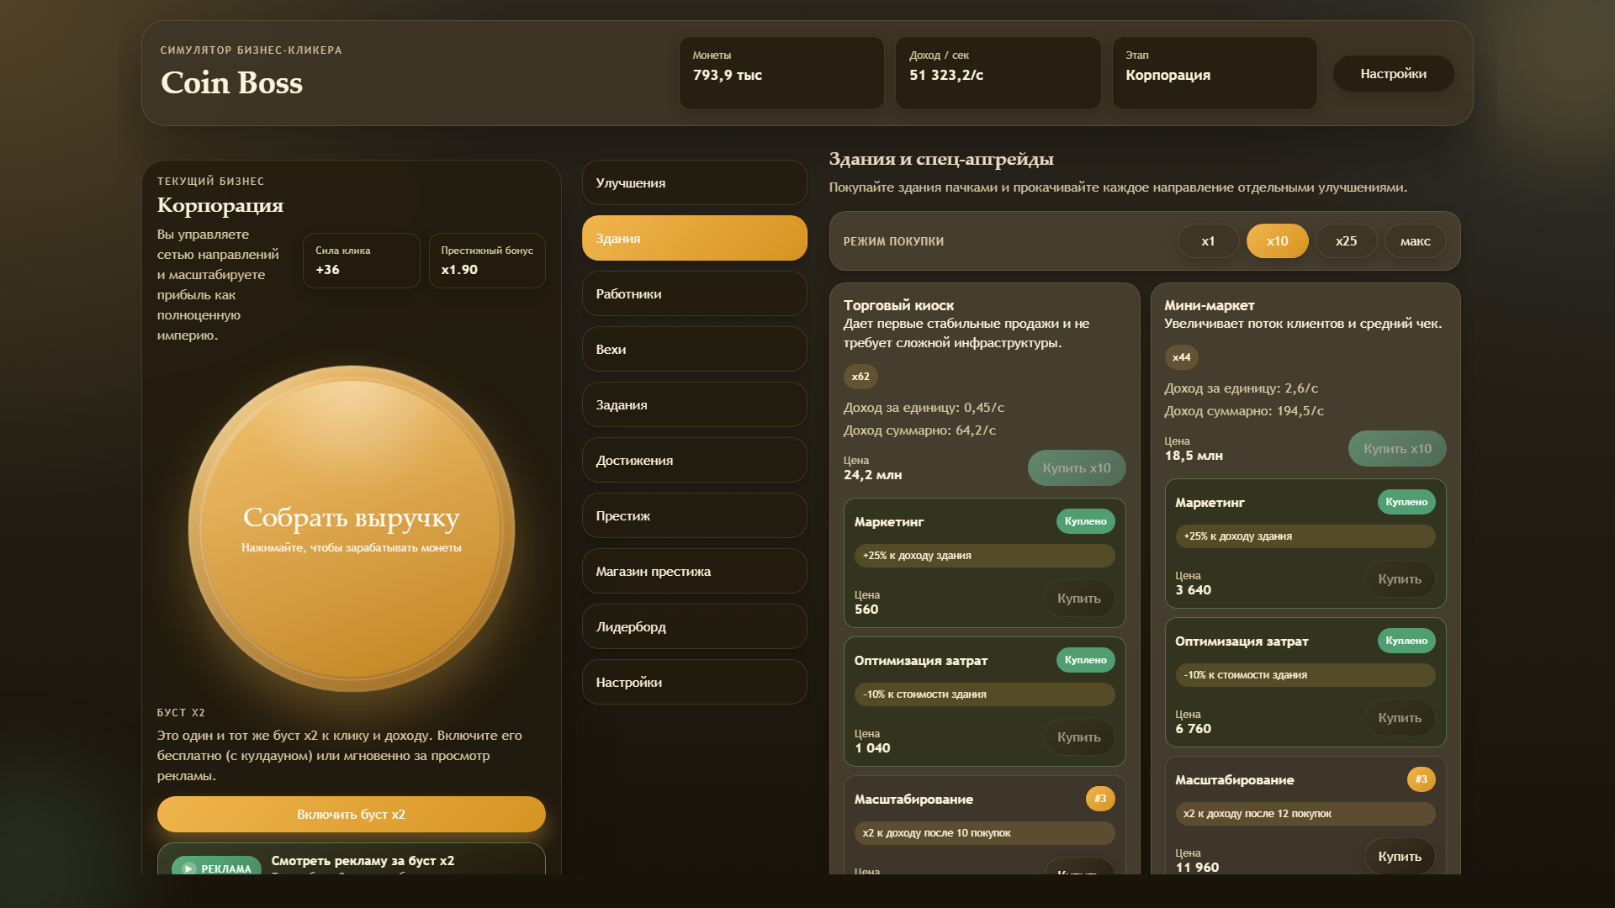Viewport: 1615px width, 908px height.
Task: Open the Задания tab
Action: click(694, 404)
